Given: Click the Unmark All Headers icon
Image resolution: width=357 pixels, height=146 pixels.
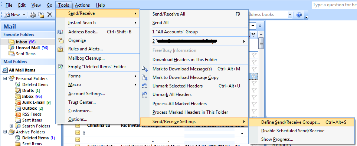Looking at the screenshot, I should point(145,94).
